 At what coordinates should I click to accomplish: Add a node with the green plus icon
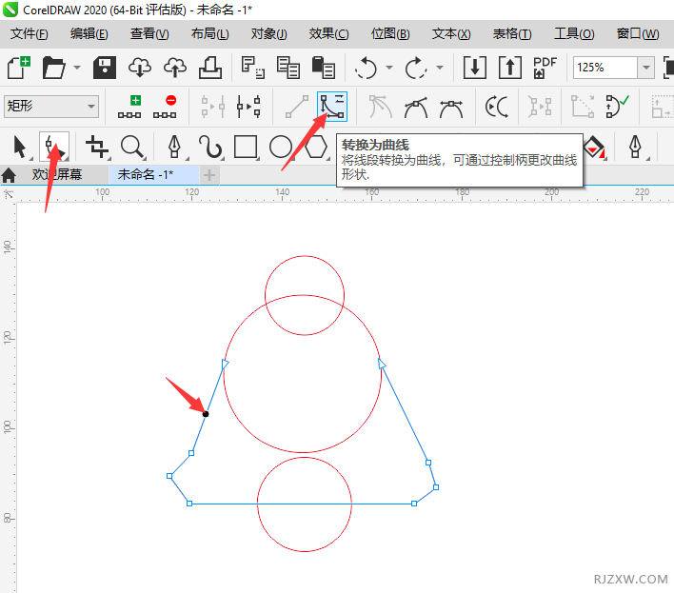129,107
